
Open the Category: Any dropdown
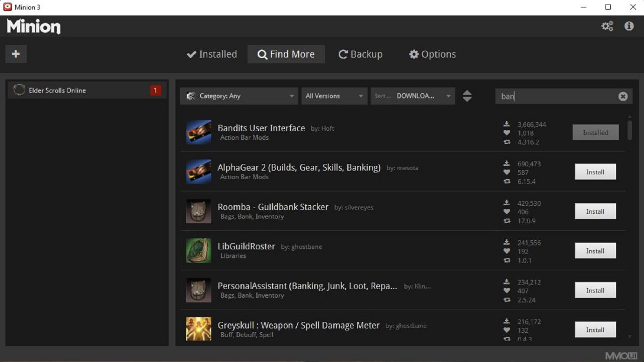238,96
